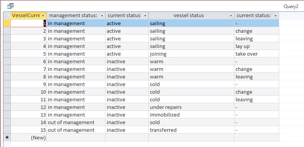Click the dash status cell in row 9
This screenshot has height=147, width=304.
click(x=257, y=85)
